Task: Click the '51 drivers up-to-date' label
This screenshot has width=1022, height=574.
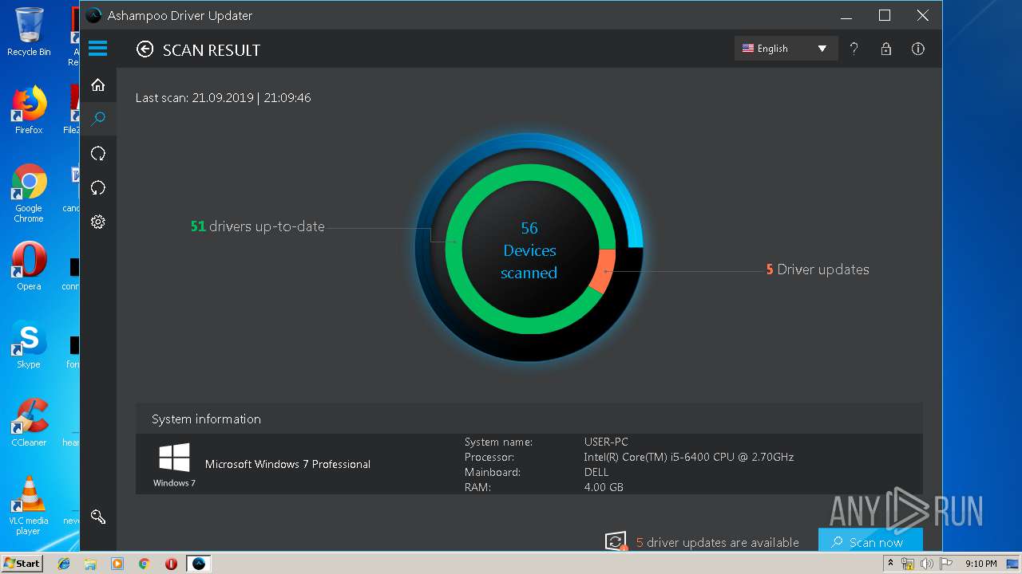Action: (x=258, y=226)
